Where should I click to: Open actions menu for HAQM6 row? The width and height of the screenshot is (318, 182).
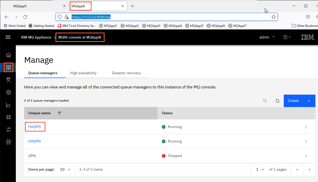tap(306, 141)
